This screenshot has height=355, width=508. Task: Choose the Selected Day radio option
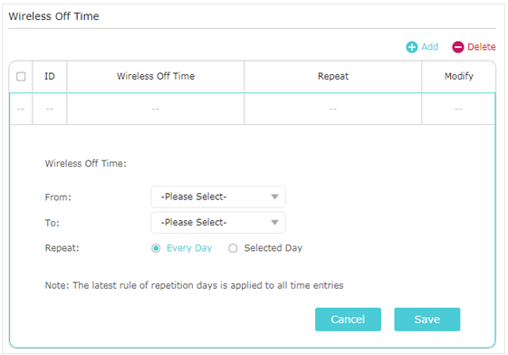(x=233, y=248)
